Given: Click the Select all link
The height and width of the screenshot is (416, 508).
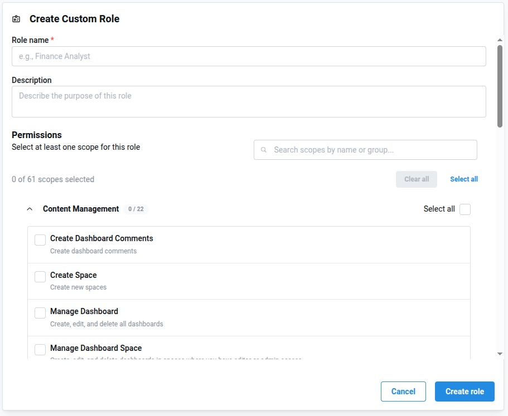Looking at the screenshot, I should (x=463, y=179).
